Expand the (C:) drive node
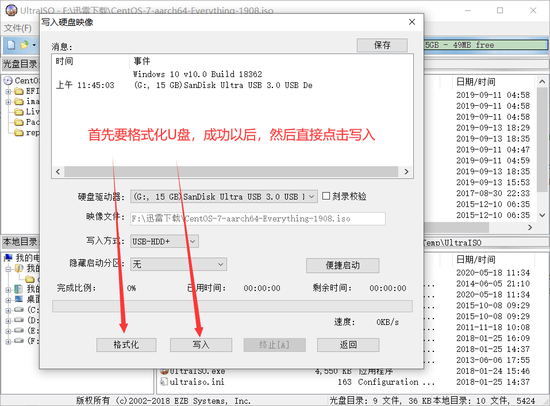Viewport: 550px width, 406px height. click(x=9, y=311)
